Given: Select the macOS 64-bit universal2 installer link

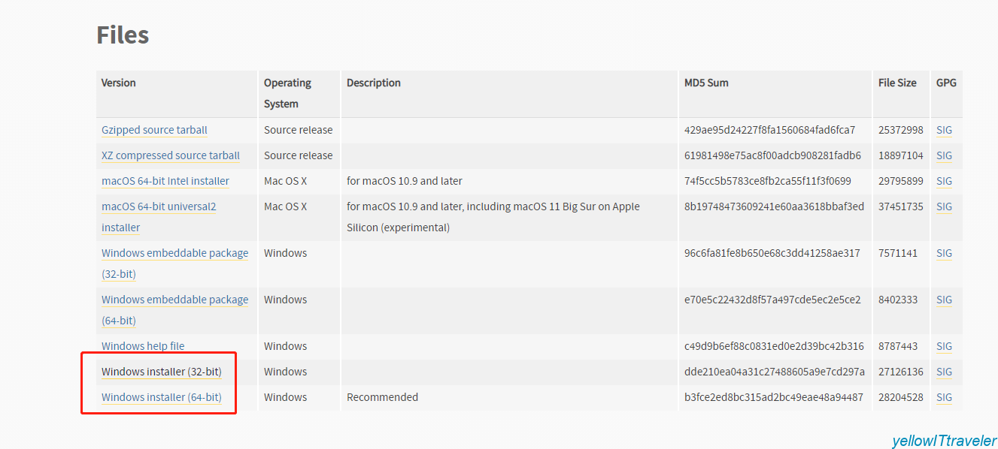Looking at the screenshot, I should [159, 206].
